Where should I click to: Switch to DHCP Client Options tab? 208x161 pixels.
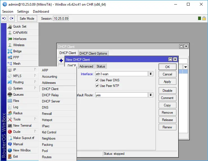[93, 53]
